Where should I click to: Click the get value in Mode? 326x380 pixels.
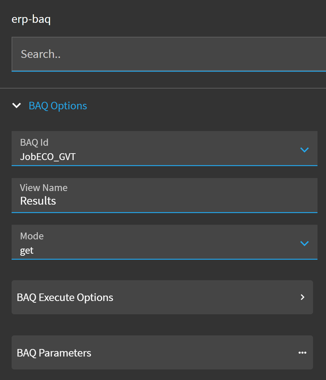pos(27,251)
